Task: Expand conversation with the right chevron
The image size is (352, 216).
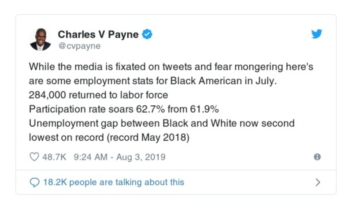Action: click(318, 182)
